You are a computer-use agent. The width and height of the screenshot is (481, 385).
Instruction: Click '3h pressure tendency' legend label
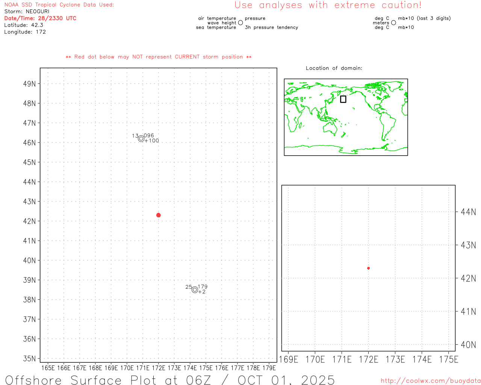click(271, 27)
